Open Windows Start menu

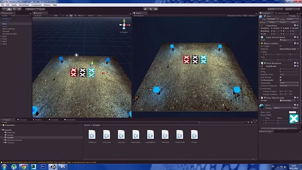pos(4,167)
